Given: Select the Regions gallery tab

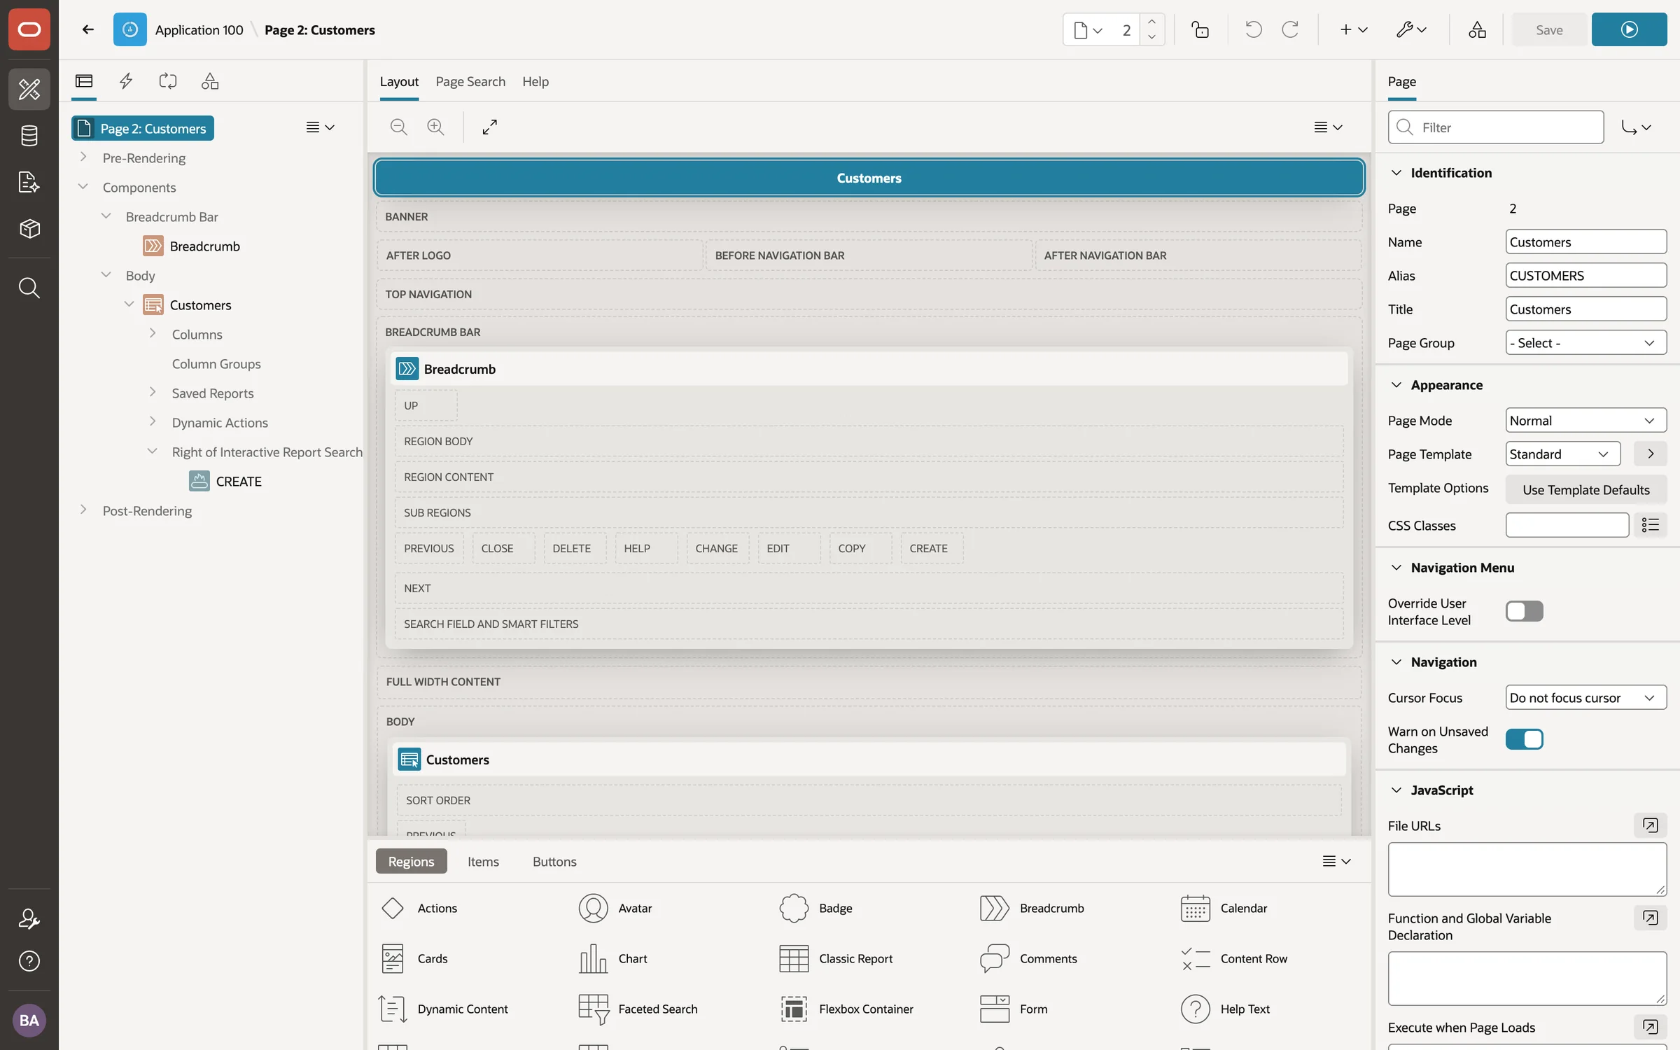Looking at the screenshot, I should 411,861.
